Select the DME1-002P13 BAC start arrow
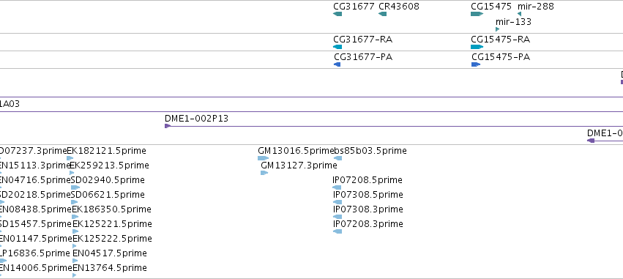Viewport: 623px width, 279px height. 168,126
